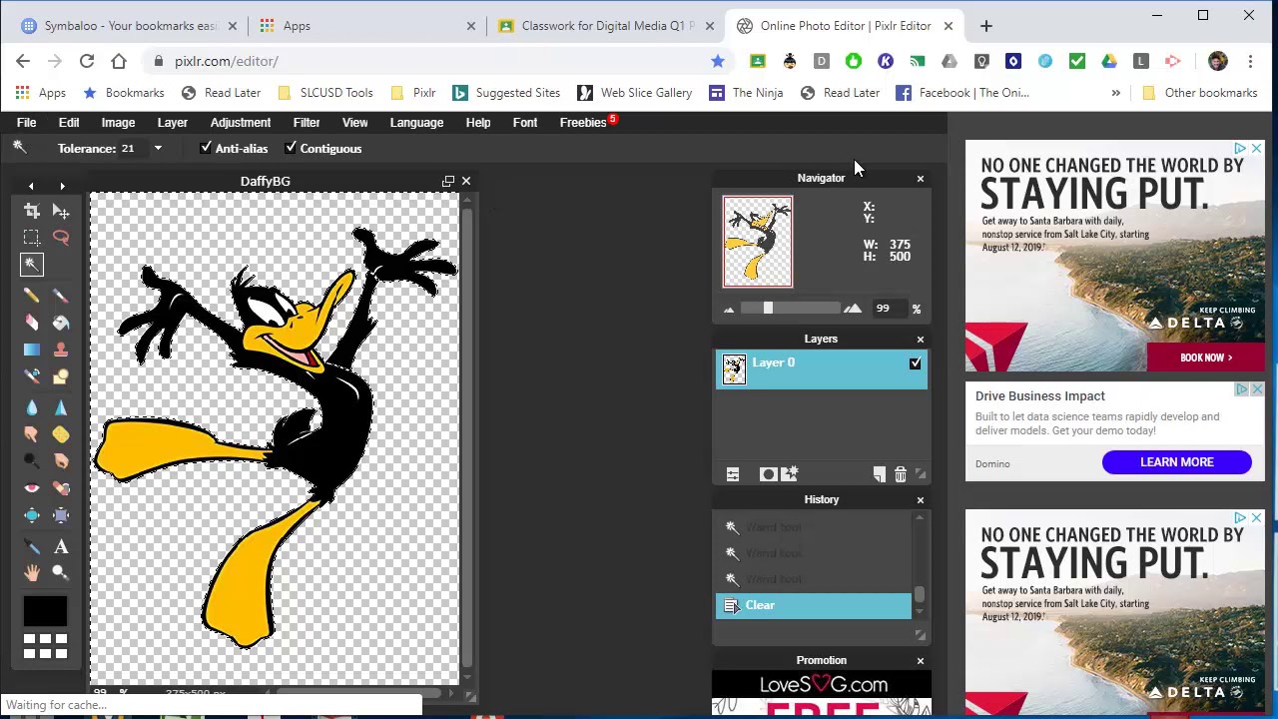Select the Drawing shape tool
Image resolution: width=1278 pixels, height=719 pixels.
61,376
